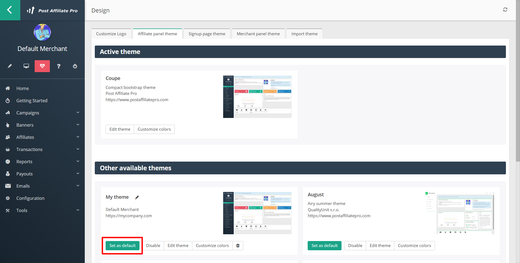The height and width of the screenshot is (263, 520).
Task: Open the Coupe theme preview thumbnail
Action: pos(257,97)
